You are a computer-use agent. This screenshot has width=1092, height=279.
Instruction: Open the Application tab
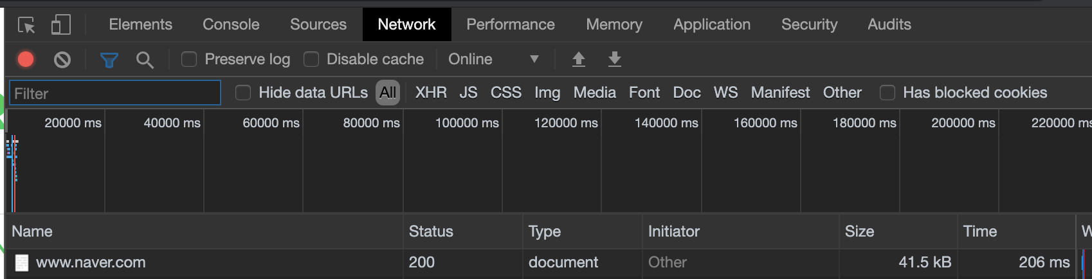(x=712, y=24)
